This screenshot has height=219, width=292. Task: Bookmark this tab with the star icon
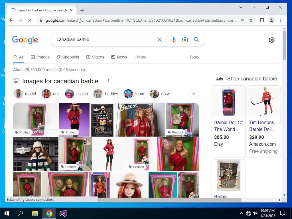tap(251, 20)
